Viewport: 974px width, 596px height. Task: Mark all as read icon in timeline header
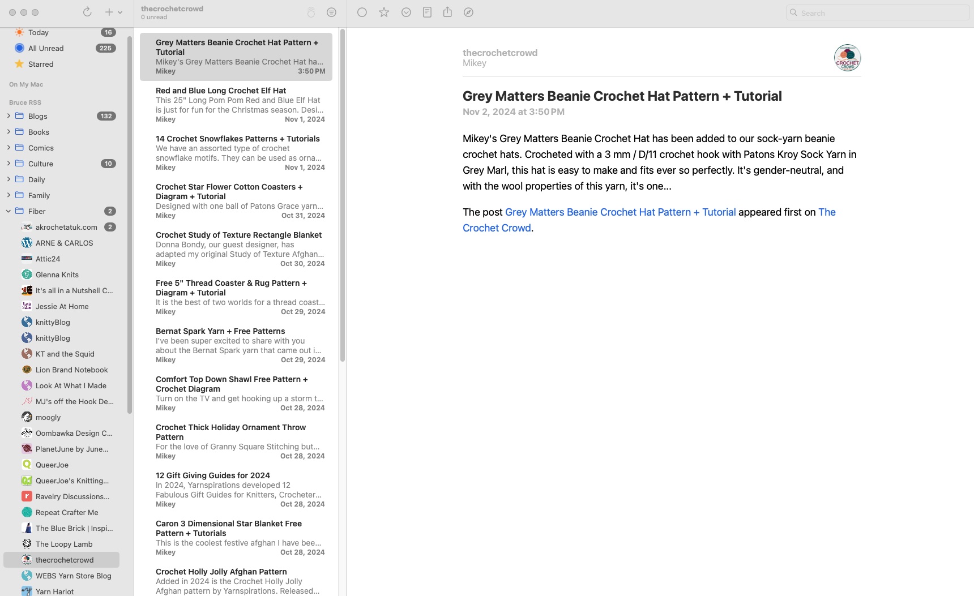click(311, 12)
